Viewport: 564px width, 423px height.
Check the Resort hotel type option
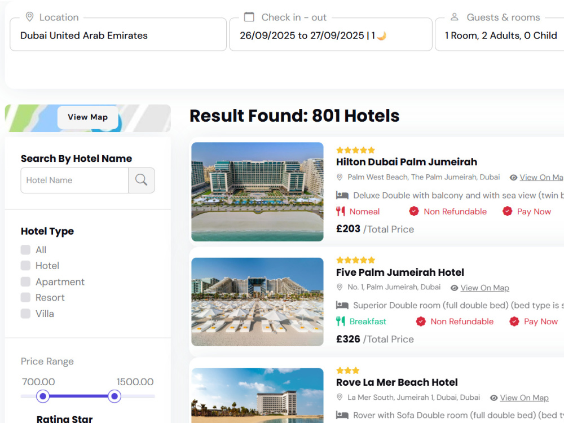pyautogui.click(x=25, y=297)
